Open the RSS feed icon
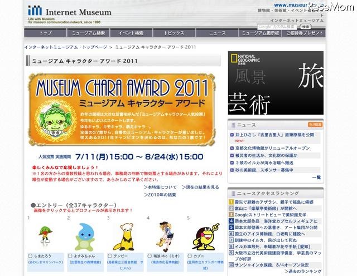 315,125
